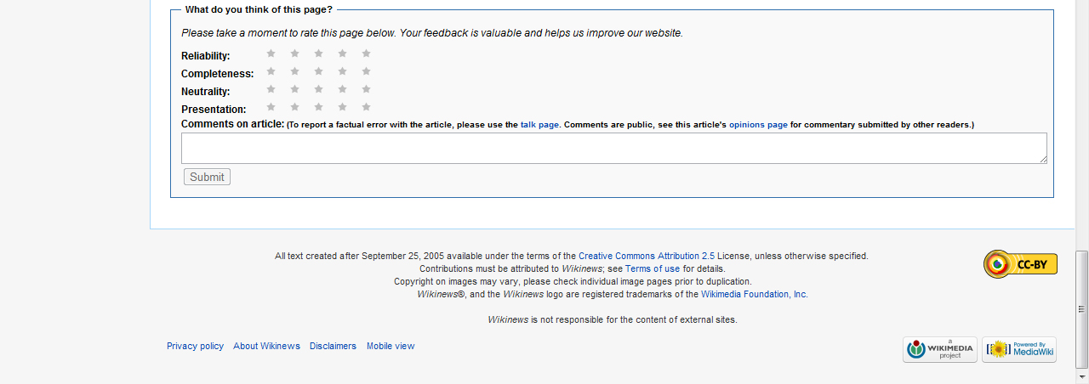Click the Powered by MediaWiki badge
Image resolution: width=1089 pixels, height=384 pixels.
pos(1018,349)
